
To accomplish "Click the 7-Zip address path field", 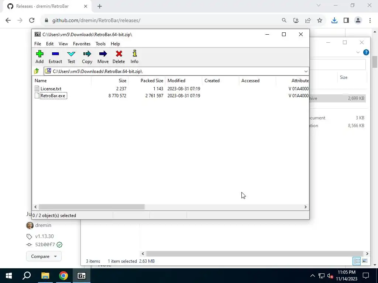I will [x=173, y=71].
